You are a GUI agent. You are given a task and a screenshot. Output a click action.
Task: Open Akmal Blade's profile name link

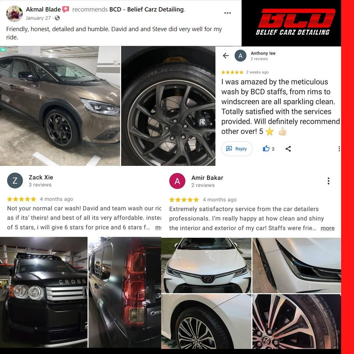click(43, 9)
